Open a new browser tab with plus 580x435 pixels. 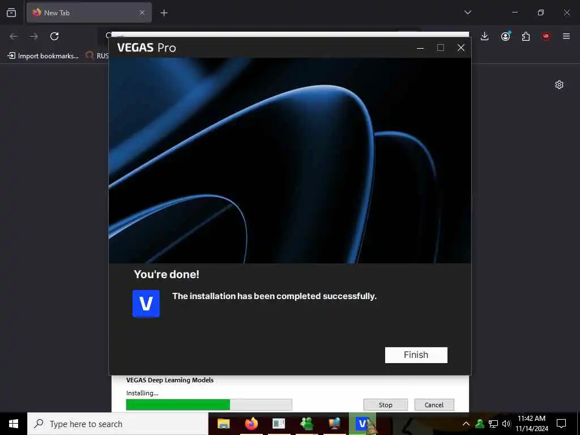164,13
